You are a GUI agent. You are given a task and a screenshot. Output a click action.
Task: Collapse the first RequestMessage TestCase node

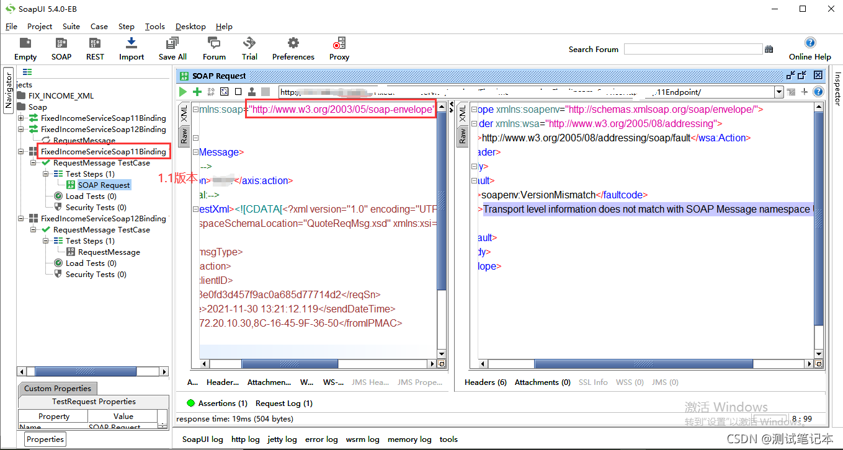(x=33, y=162)
